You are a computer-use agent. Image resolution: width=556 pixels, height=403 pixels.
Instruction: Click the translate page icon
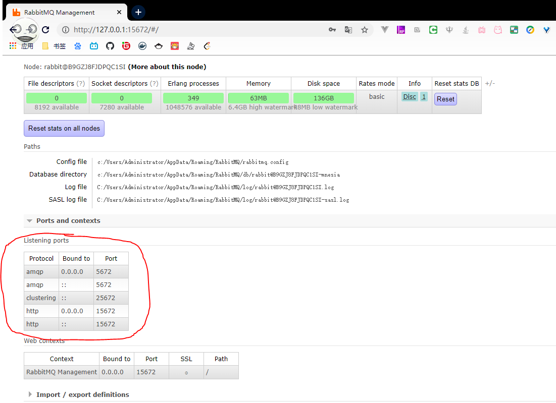pos(348,30)
